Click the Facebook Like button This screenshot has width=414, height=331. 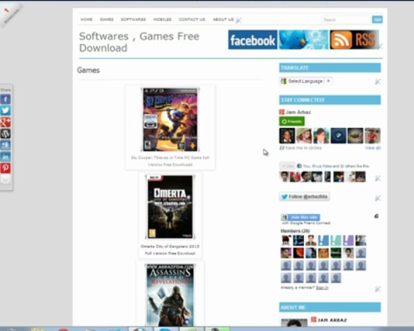coord(287,166)
